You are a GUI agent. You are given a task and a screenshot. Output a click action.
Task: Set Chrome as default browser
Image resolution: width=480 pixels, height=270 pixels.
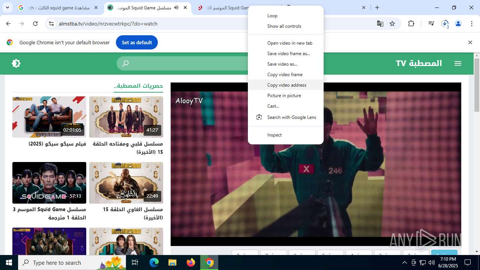[x=137, y=42]
